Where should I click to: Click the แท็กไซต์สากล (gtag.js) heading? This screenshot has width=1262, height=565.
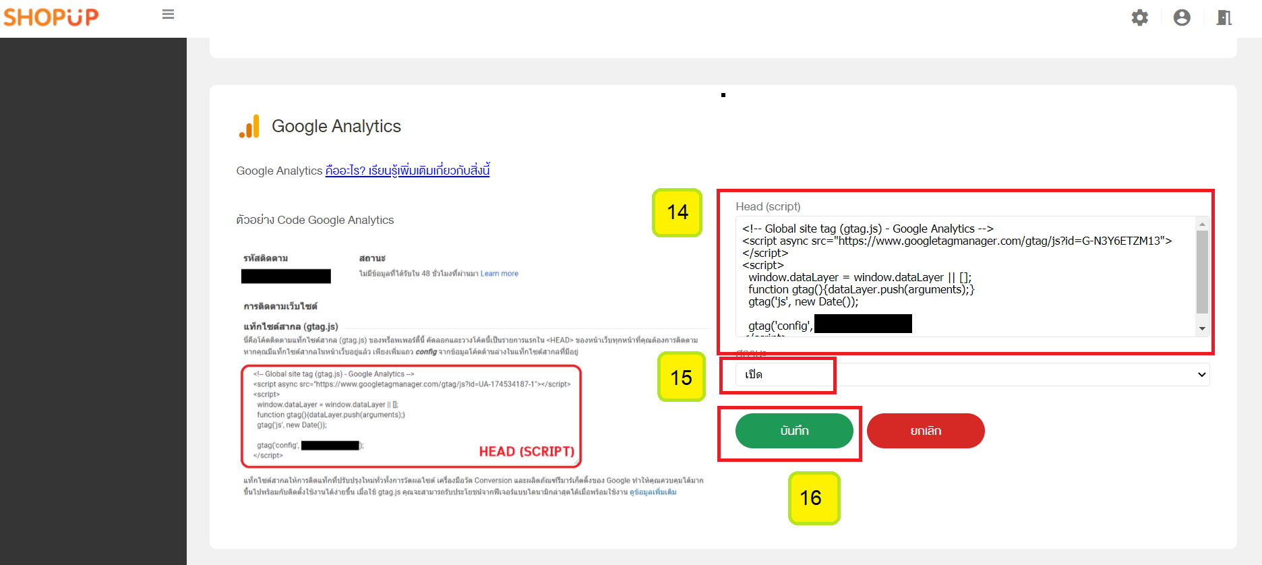pyautogui.click(x=291, y=326)
